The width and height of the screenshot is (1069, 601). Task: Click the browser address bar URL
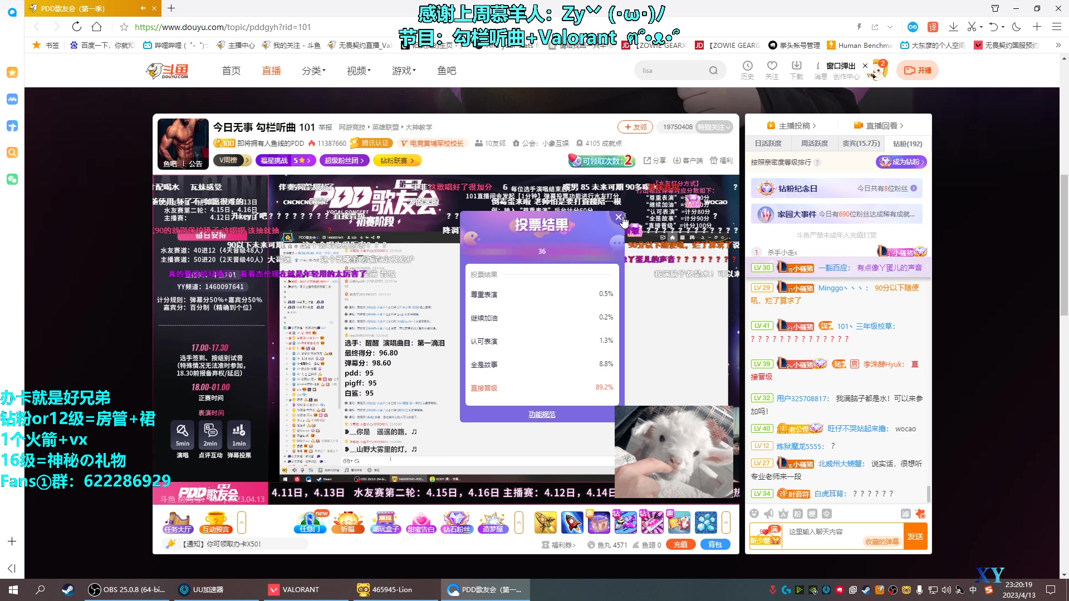[223, 27]
